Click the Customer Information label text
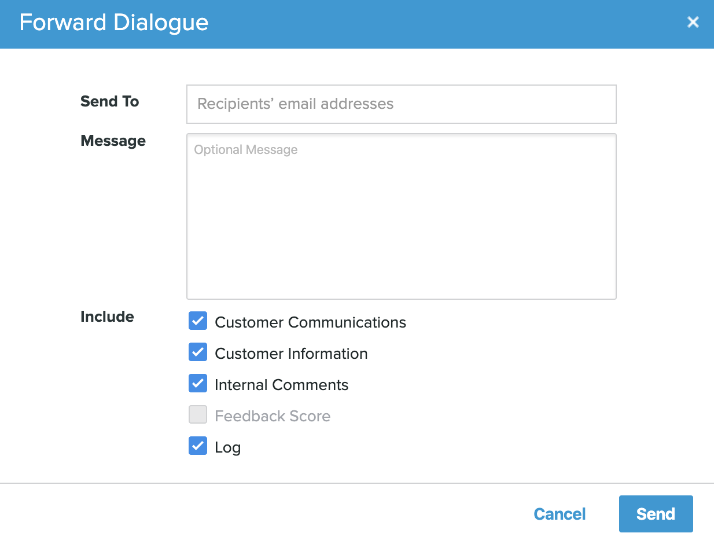This screenshot has width=714, height=544. point(291,354)
